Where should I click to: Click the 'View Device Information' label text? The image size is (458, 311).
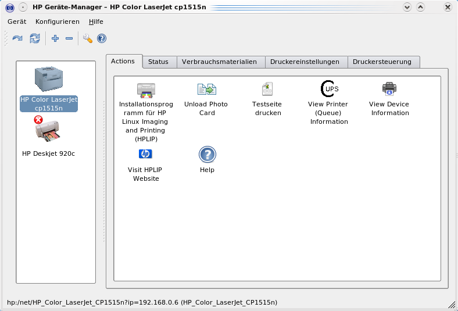pyautogui.click(x=389, y=108)
